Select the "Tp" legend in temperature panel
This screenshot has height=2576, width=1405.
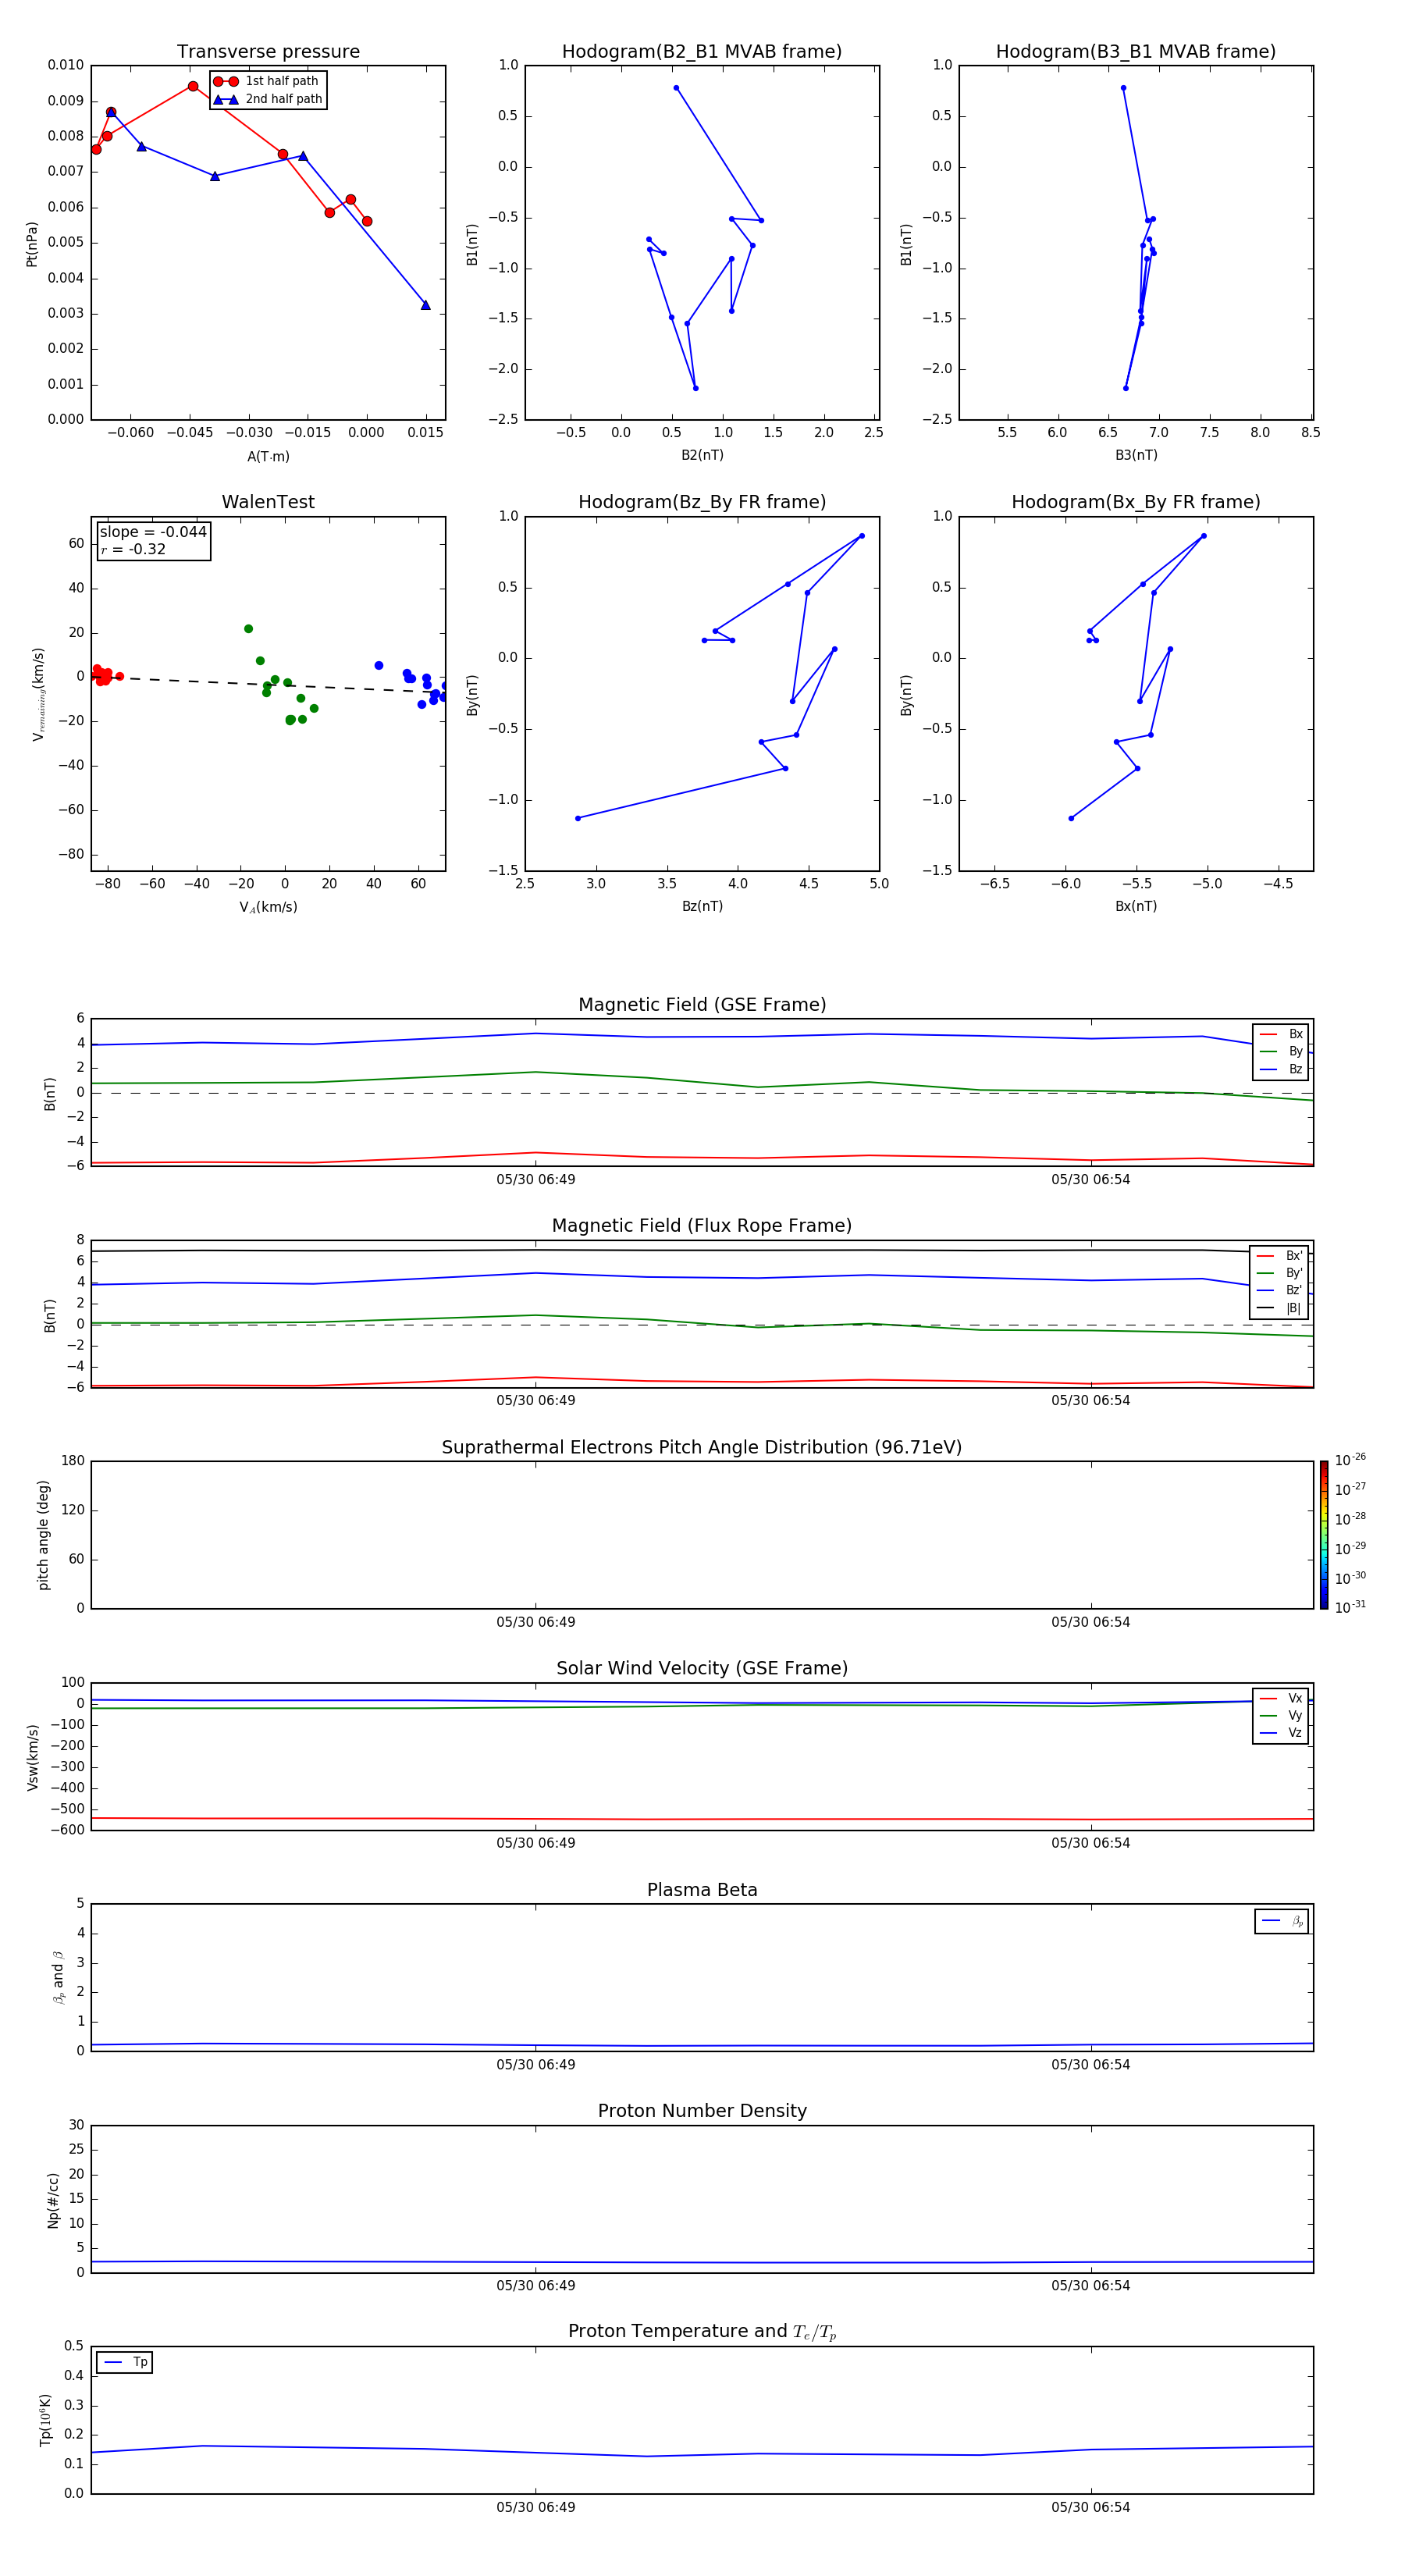[125, 2362]
